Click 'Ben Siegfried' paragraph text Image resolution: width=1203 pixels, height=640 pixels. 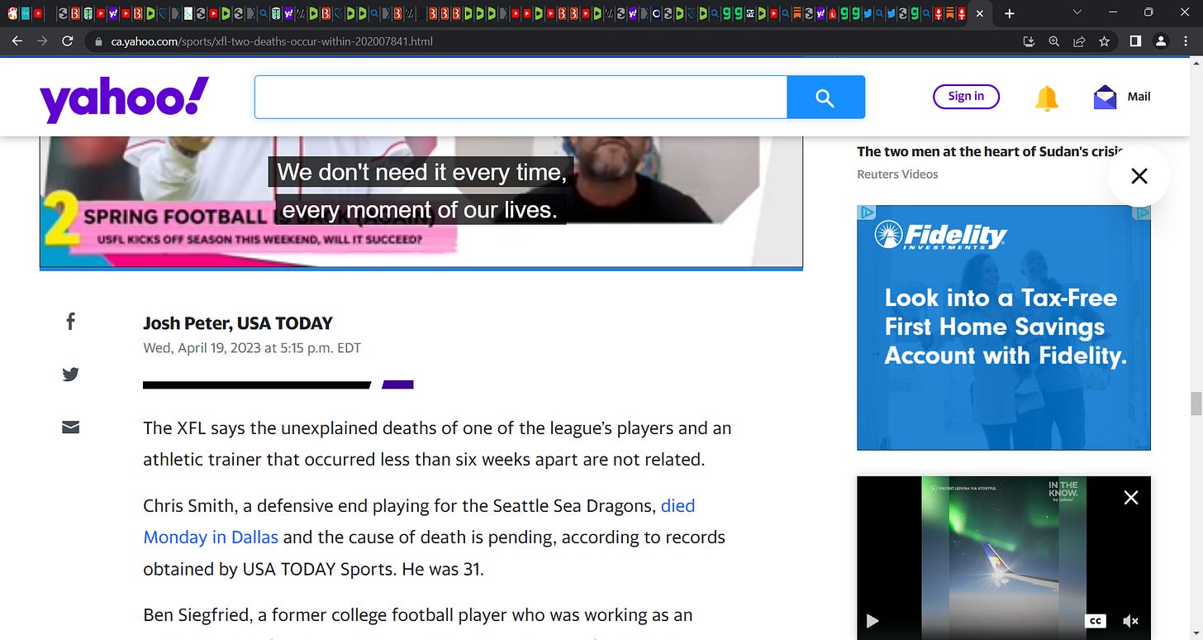tap(417, 615)
